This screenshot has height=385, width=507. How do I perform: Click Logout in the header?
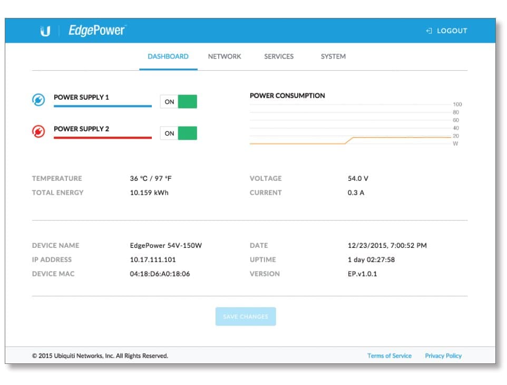(451, 31)
